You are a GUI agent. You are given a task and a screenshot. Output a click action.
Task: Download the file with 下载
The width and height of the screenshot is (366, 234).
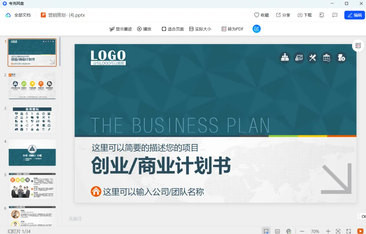(305, 15)
